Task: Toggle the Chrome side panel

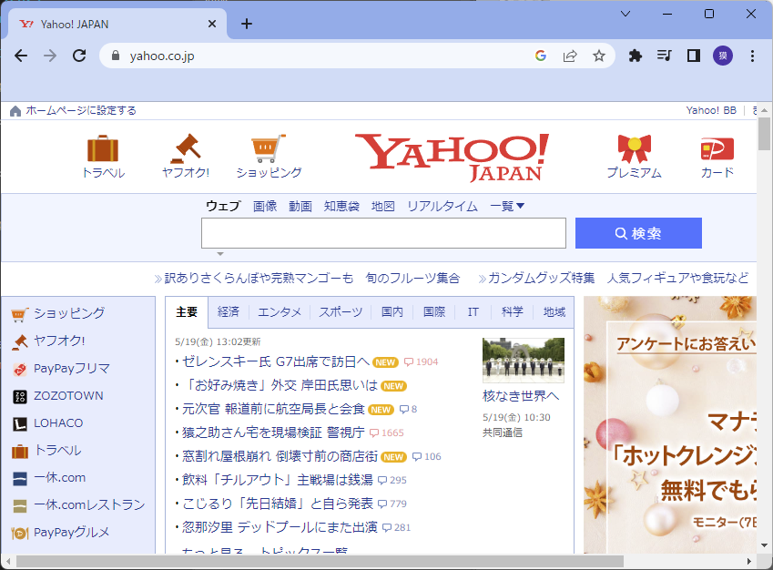Action: click(x=693, y=56)
